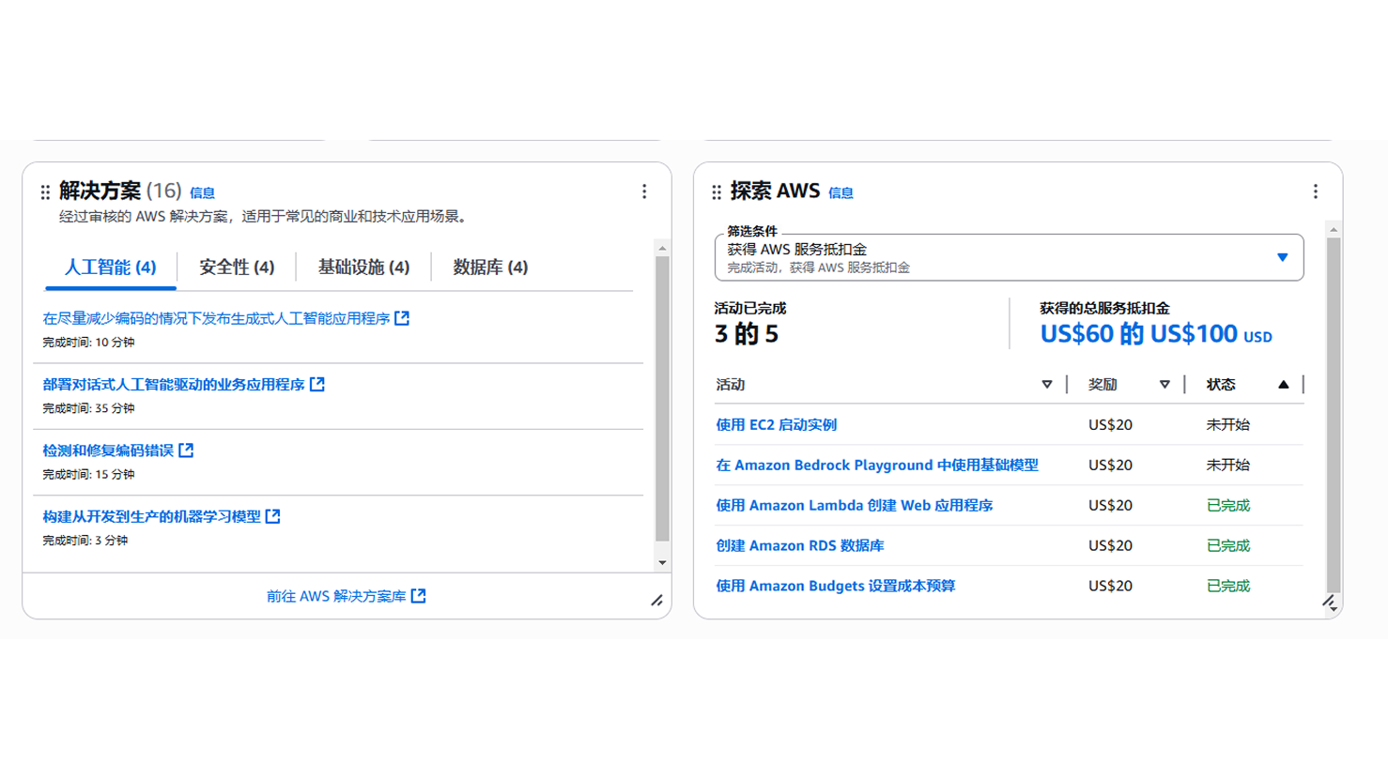The image size is (1388, 779).
Task: Open the 使用 EC2 启动实例 activity link
Action: pyautogui.click(x=776, y=425)
